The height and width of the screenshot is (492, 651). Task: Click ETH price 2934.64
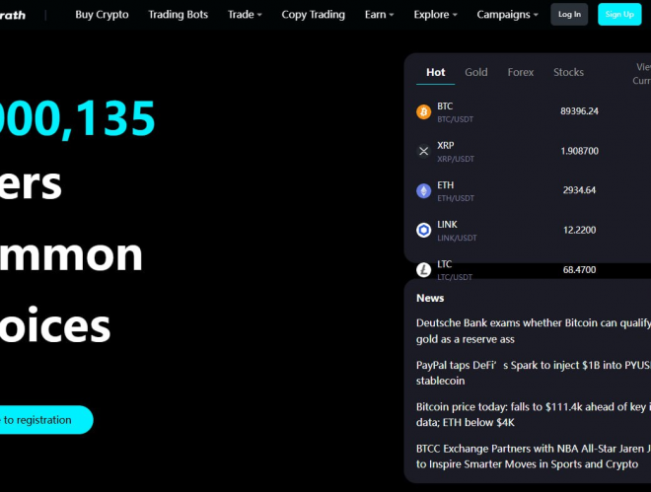[579, 190]
